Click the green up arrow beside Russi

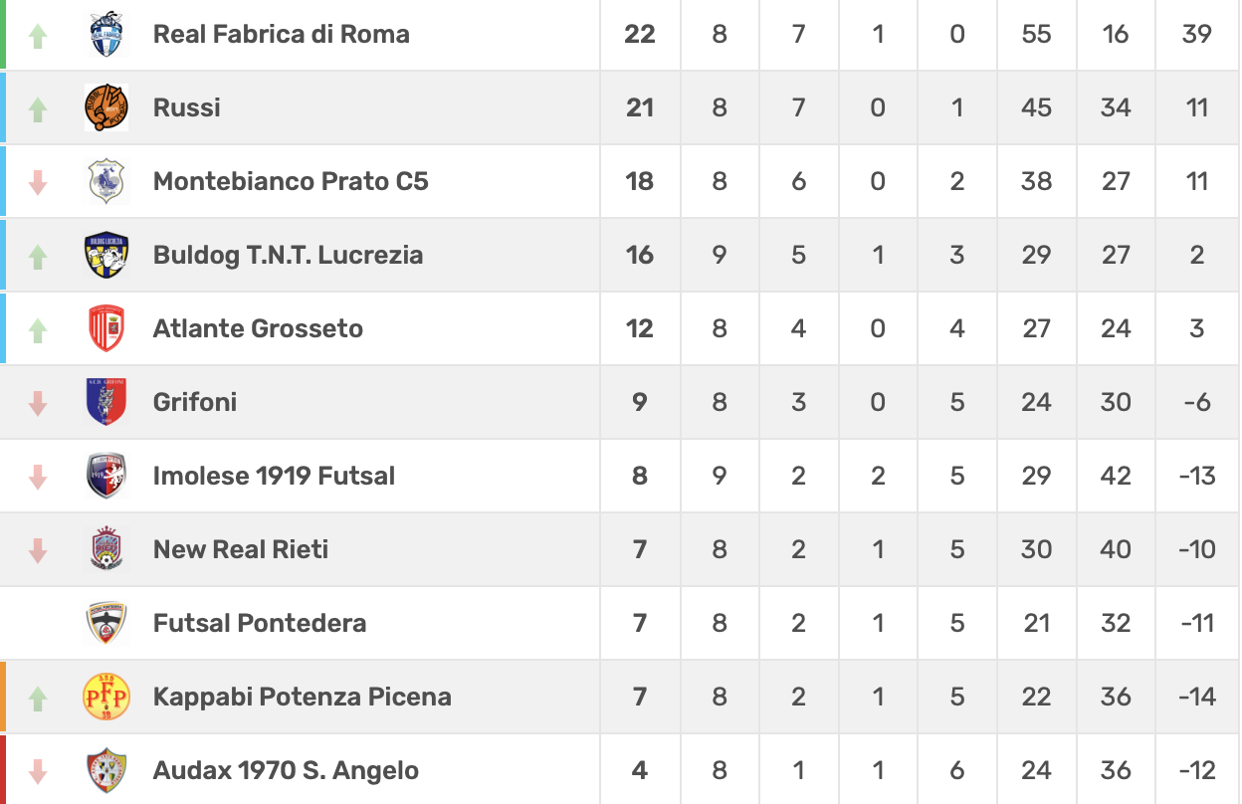tap(38, 108)
